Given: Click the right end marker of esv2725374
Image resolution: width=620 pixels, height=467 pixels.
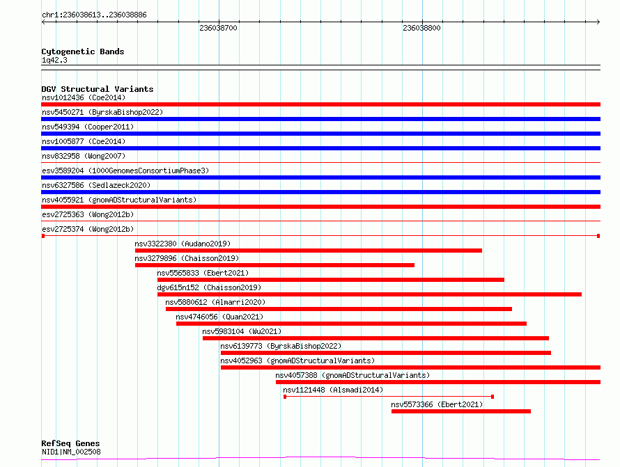Looking at the screenshot, I should (x=598, y=236).
